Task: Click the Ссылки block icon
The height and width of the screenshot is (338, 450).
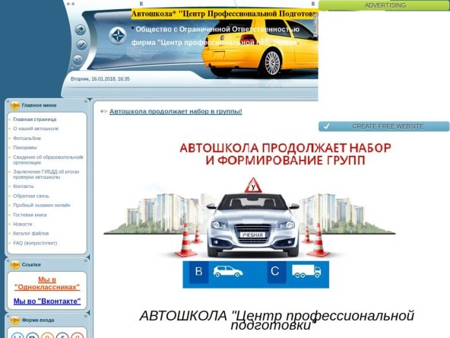Action: tap(15, 265)
